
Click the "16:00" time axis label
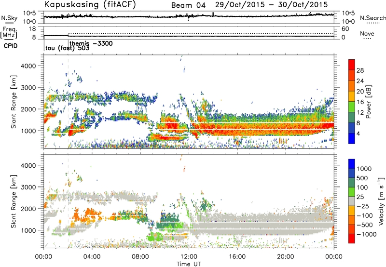click(x=237, y=257)
